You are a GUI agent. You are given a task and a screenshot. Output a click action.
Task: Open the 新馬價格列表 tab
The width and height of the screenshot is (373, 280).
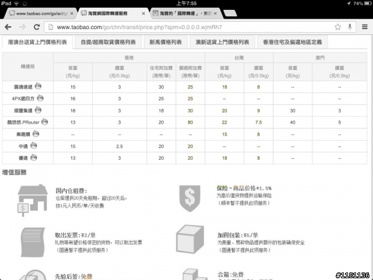(166, 42)
